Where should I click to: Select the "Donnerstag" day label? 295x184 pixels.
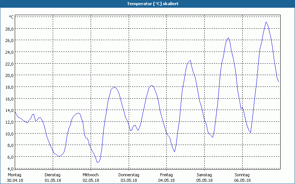click(129, 175)
